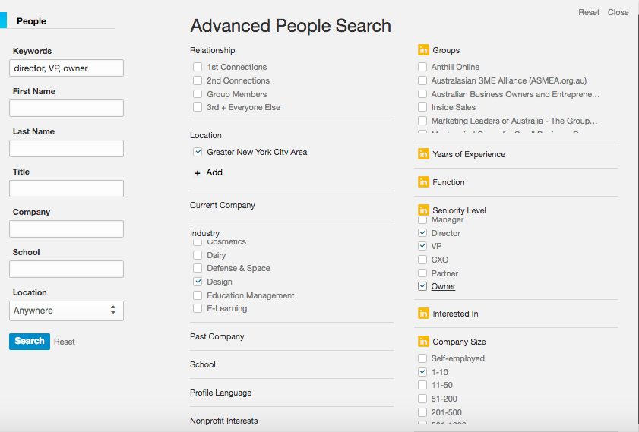Expand the Function filter
This screenshot has height=432, width=639.
(x=448, y=182)
